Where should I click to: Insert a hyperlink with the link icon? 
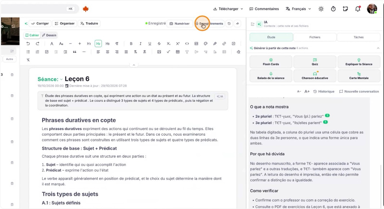[224, 43]
